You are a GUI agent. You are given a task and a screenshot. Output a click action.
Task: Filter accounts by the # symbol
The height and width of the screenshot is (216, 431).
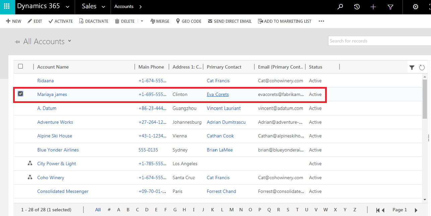point(109,210)
